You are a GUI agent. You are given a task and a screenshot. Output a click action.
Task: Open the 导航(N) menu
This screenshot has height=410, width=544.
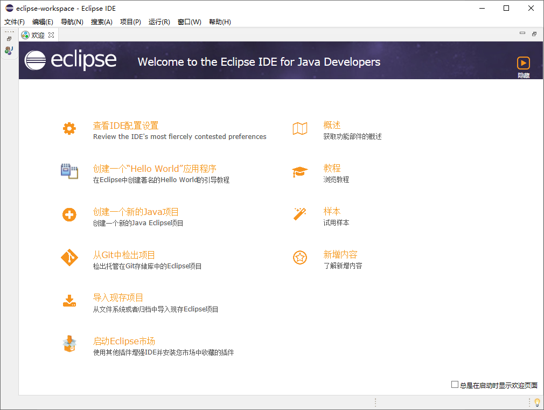tap(72, 22)
